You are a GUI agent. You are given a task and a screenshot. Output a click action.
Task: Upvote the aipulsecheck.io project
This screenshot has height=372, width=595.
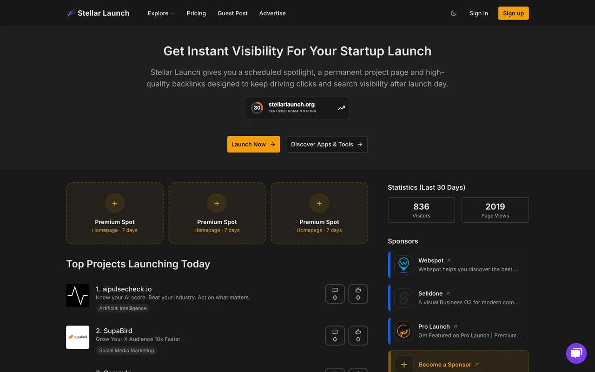[358, 294]
